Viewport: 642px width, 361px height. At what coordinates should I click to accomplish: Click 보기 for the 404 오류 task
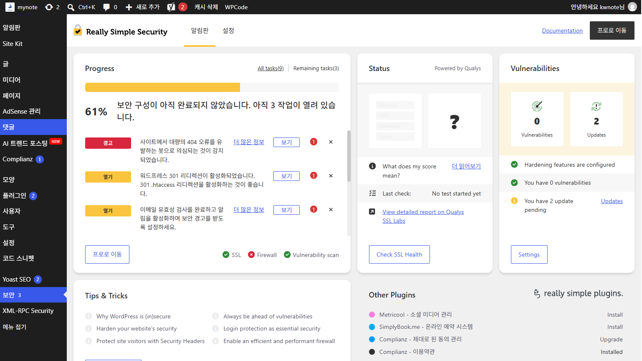(x=286, y=142)
